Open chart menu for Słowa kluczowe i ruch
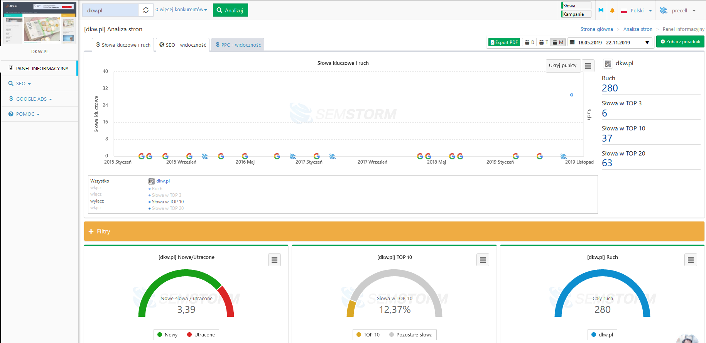Image resolution: width=706 pixels, height=343 pixels. (588, 66)
